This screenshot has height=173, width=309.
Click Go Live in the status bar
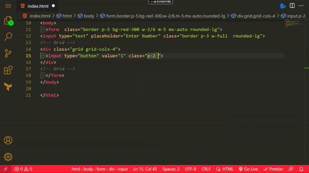tap(248, 169)
